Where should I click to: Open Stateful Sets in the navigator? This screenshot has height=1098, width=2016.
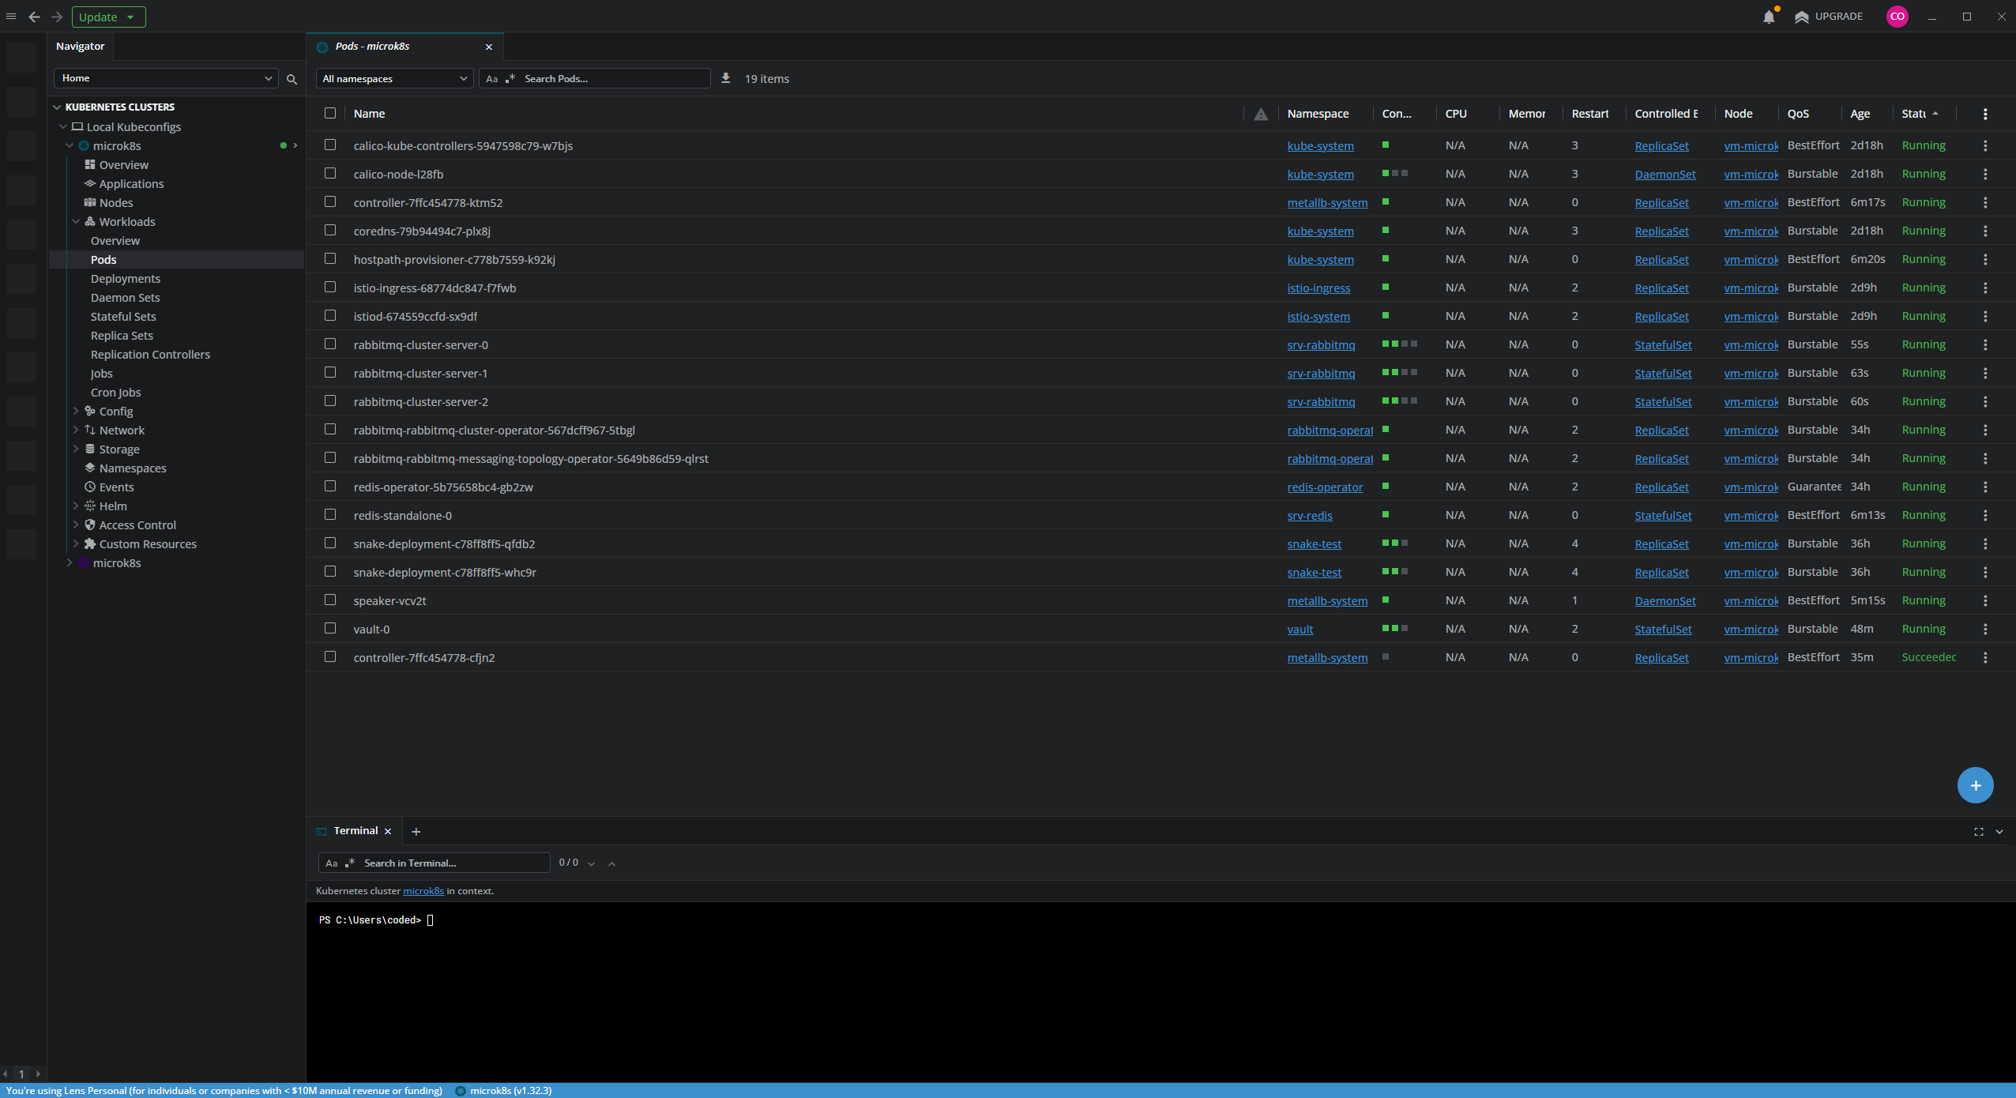tap(123, 317)
